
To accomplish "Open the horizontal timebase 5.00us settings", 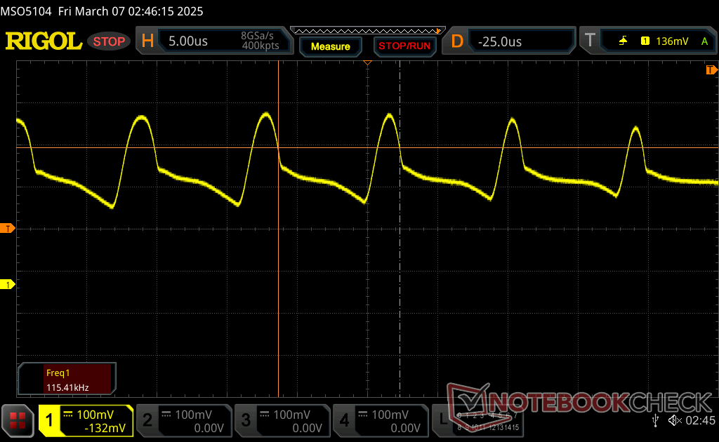I will coord(211,41).
